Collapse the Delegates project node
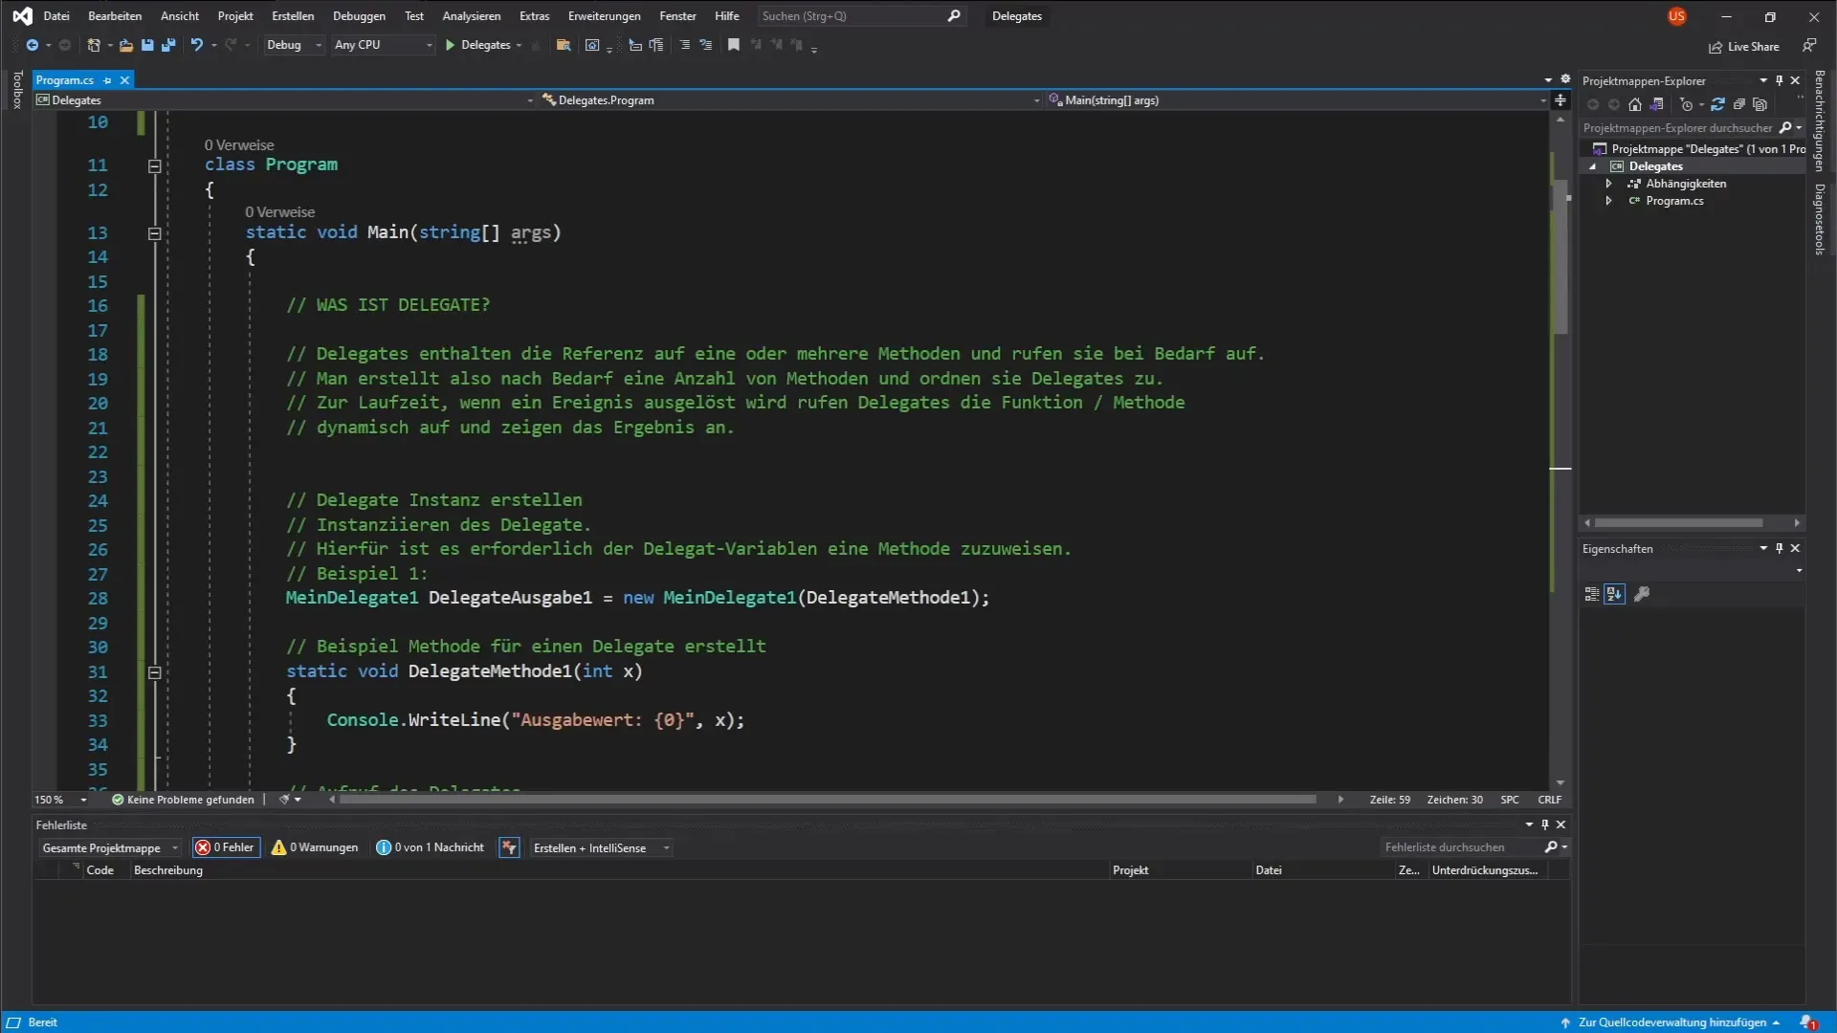Screen dimensions: 1837x1033 click(1593, 166)
